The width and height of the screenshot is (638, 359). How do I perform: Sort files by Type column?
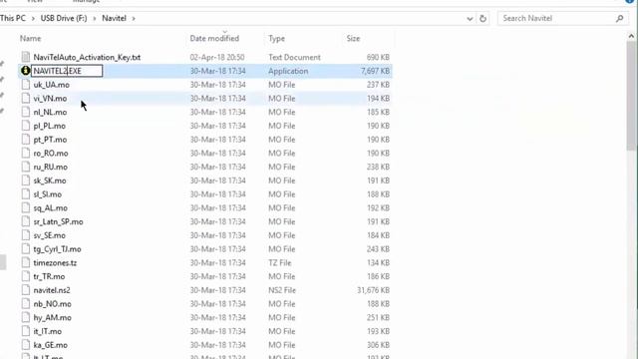[x=277, y=38]
